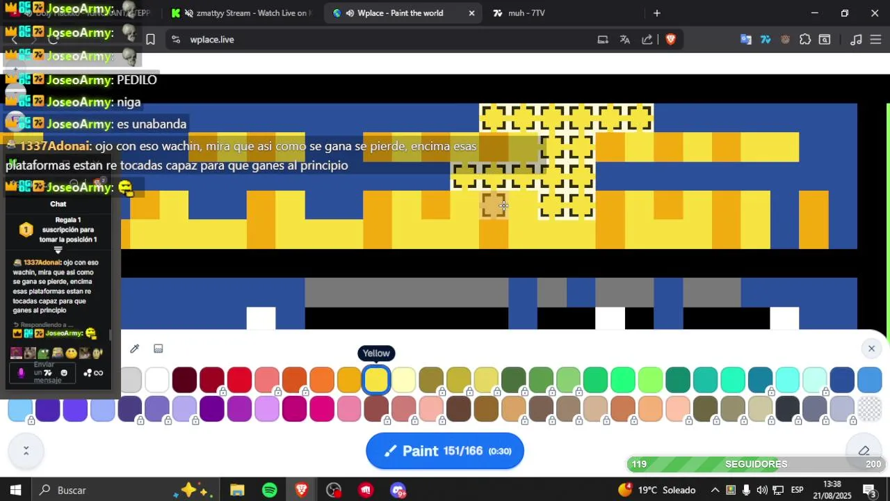Choose the light gray color swatch
890x501 pixels.
pyautogui.click(x=131, y=380)
